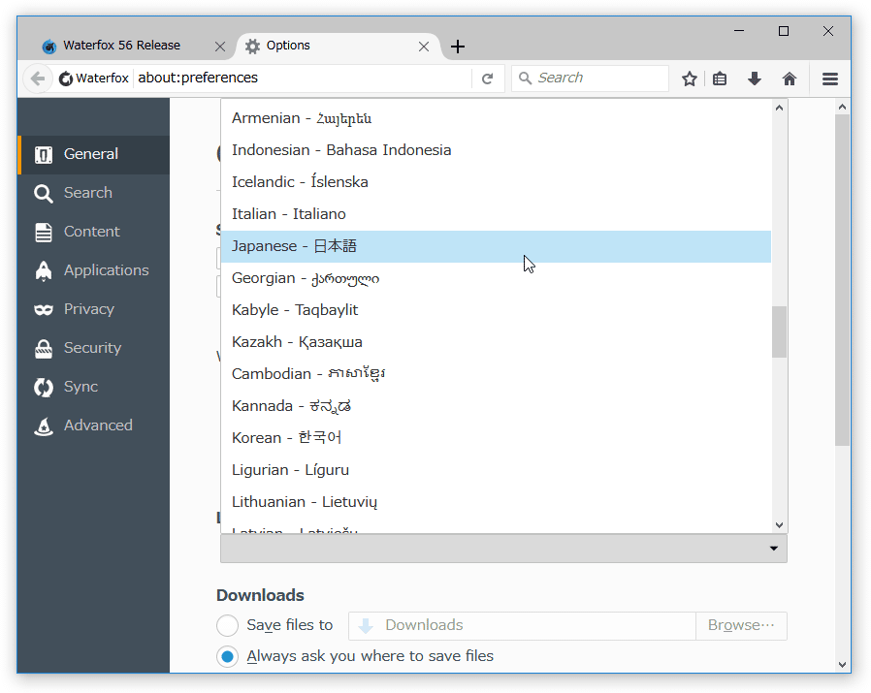Click the language list scrollbar thumb

[x=780, y=331]
